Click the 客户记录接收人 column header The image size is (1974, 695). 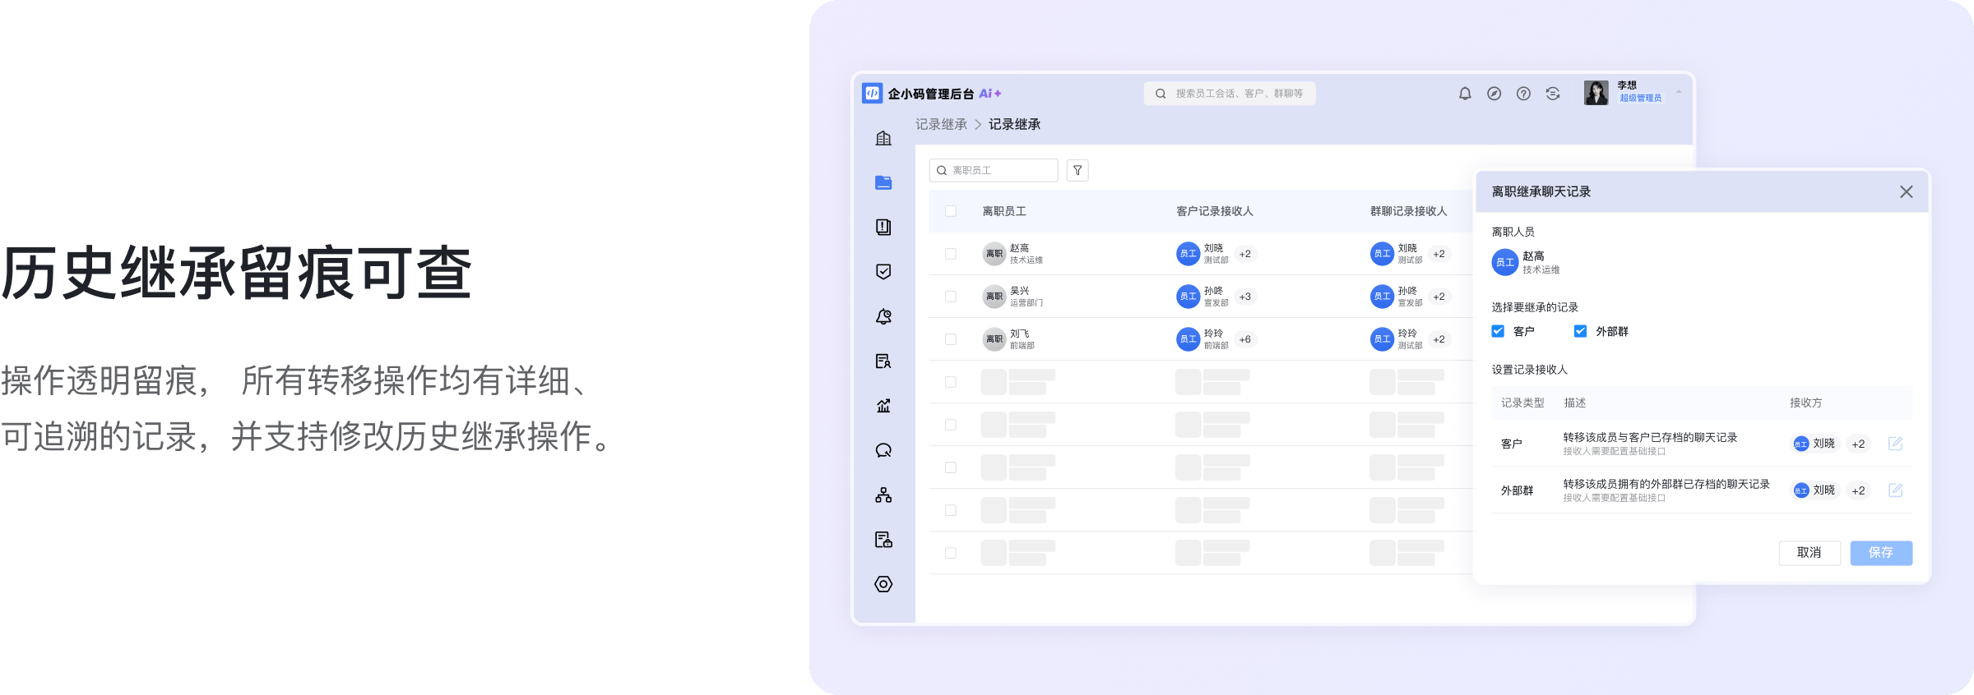click(x=1214, y=211)
